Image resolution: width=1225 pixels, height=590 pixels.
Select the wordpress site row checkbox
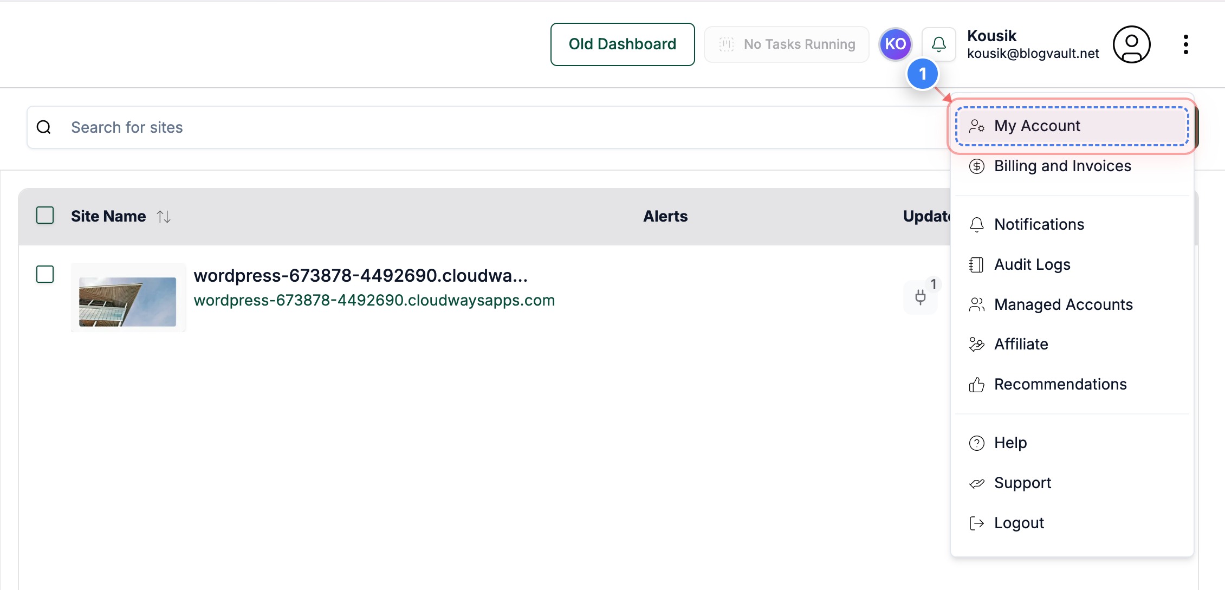pos(45,275)
